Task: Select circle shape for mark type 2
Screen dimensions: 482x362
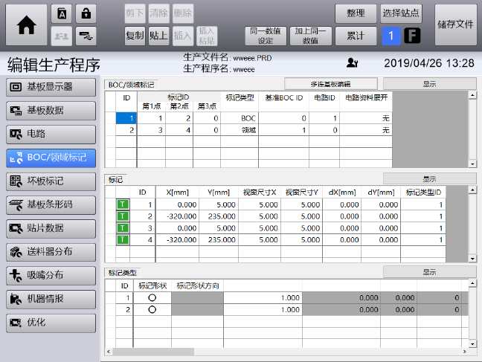Action: click(x=152, y=309)
